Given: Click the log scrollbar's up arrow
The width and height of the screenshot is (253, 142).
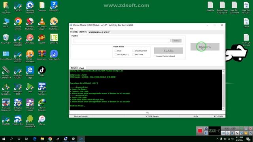Looking at the screenshot, I should click(x=223, y=71).
